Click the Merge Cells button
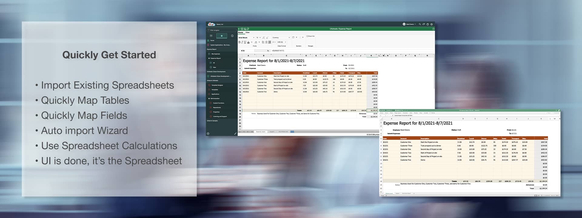Image resolution: width=582 pixels, height=218 pixels. [310, 36]
